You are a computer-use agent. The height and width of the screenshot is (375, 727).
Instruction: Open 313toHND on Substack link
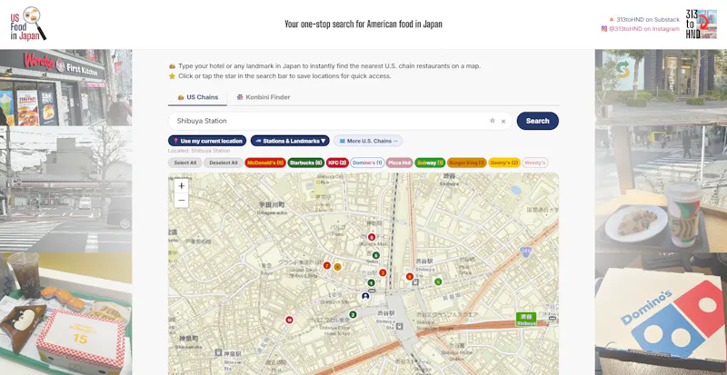644,19
